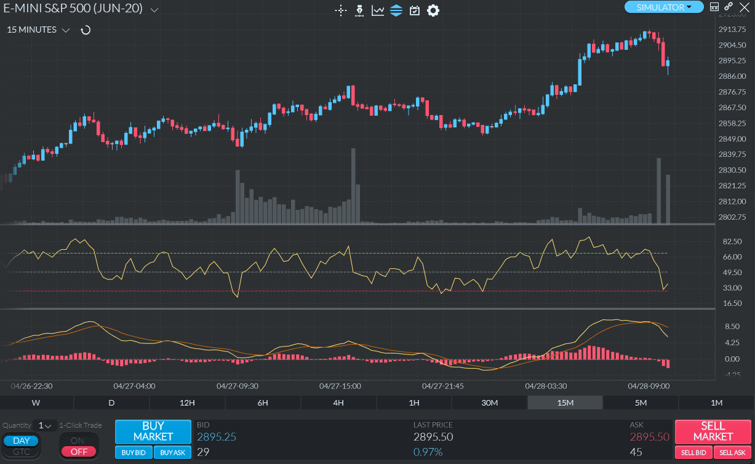Click the BUY MARKET button

tap(153, 432)
